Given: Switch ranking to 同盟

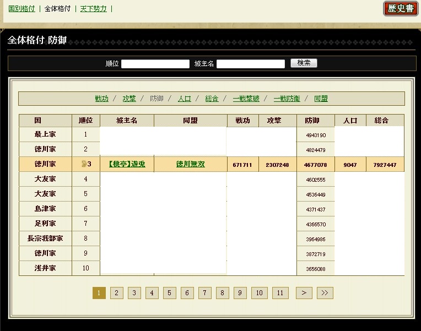Looking at the screenshot, I should [x=321, y=99].
